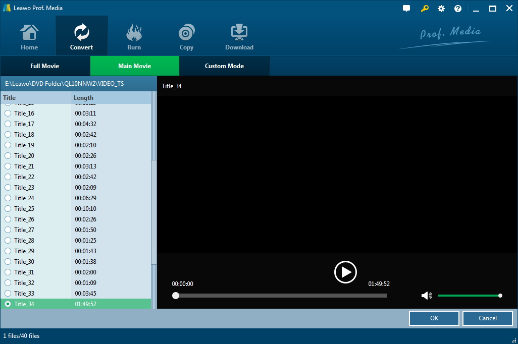Open settings via gear icon
Image resolution: width=518 pixels, height=344 pixels.
441,9
